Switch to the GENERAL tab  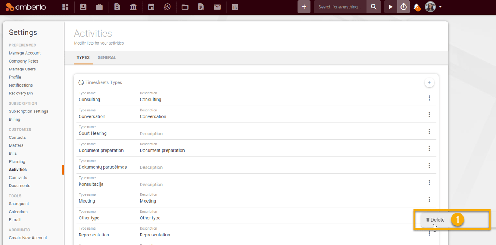pyautogui.click(x=107, y=57)
